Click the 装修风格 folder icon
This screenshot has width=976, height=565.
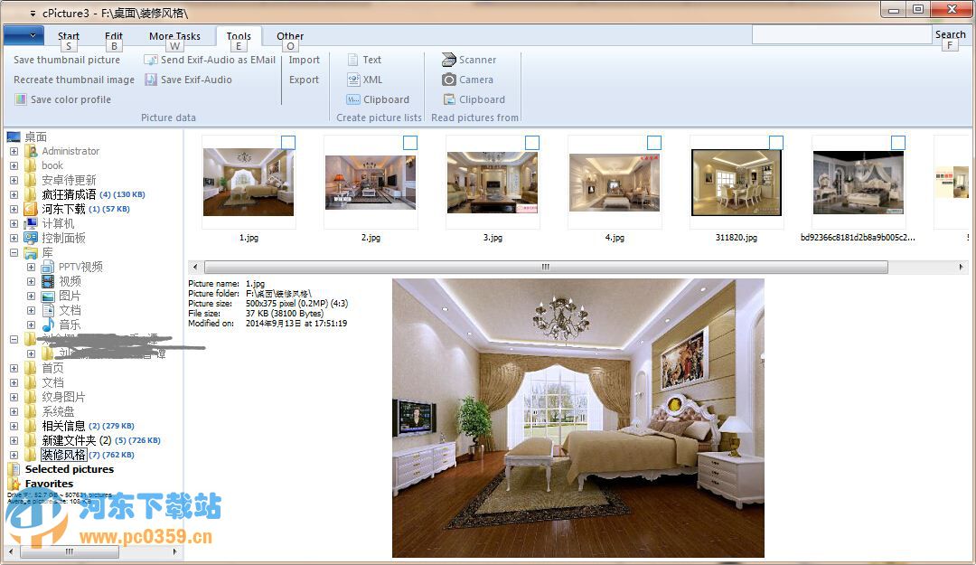tap(31, 455)
